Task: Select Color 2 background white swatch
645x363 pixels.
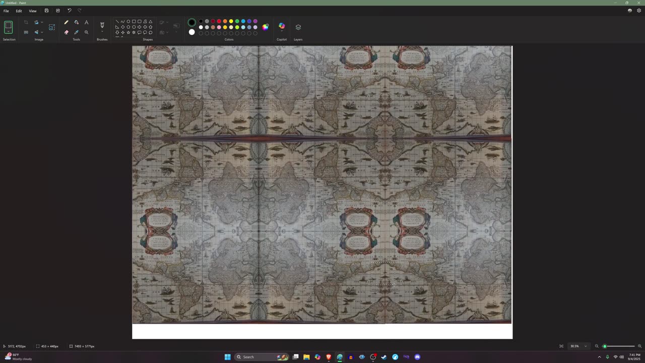Action: 191,32
